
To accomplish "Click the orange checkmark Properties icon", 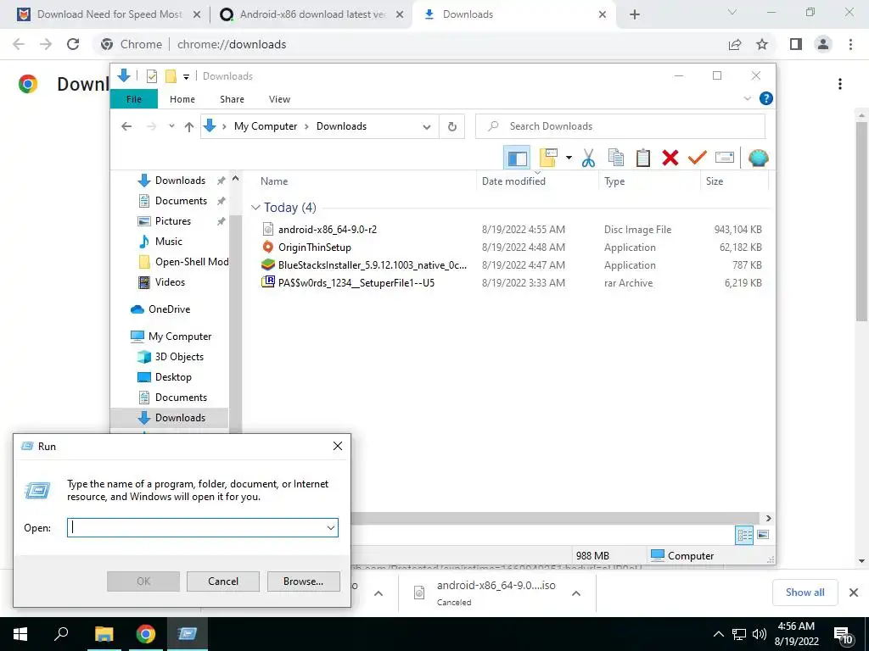I will (x=698, y=158).
